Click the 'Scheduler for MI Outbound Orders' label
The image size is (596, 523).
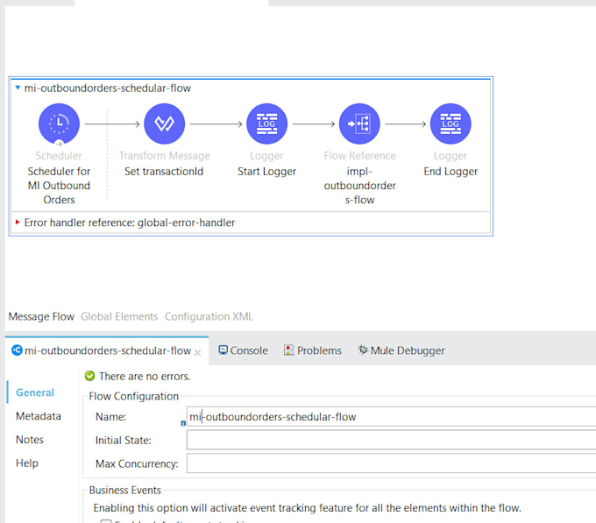point(59,186)
